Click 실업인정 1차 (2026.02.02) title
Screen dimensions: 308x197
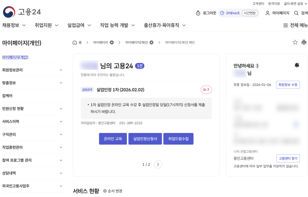tap(121, 90)
